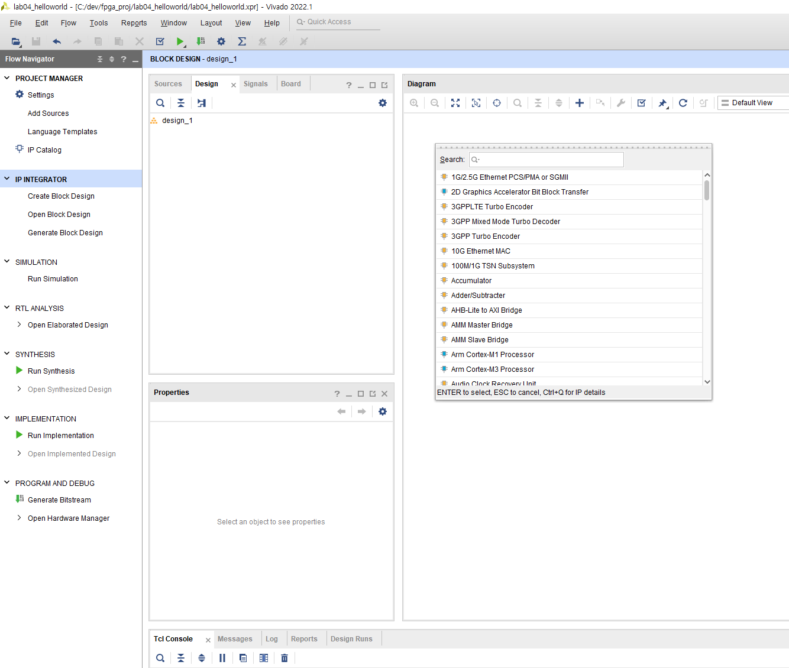Screen dimensions: 789x668
Task: Click collapse all icon in Design panel
Action: [181, 103]
